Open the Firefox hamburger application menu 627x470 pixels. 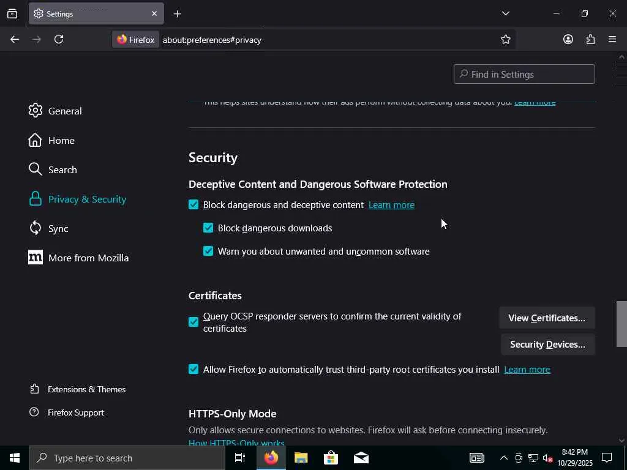tap(612, 39)
